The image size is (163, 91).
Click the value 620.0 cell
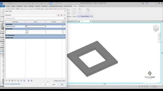coord(35,33)
